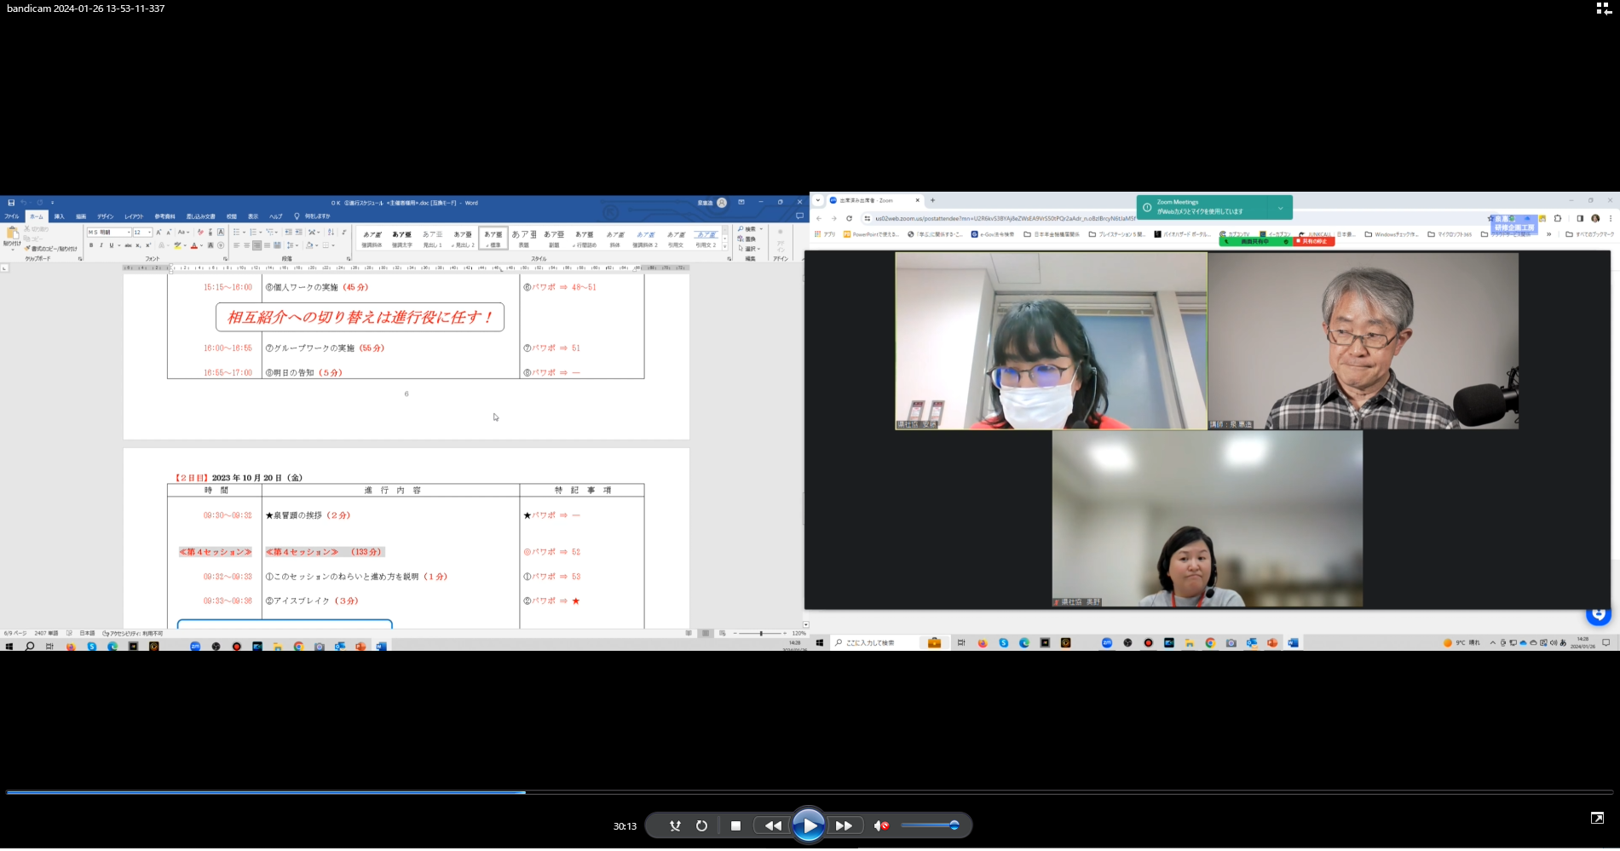This screenshot has height=851, width=1620.
Task: Click the red 相互紹介への切り替え text box
Action: [360, 317]
